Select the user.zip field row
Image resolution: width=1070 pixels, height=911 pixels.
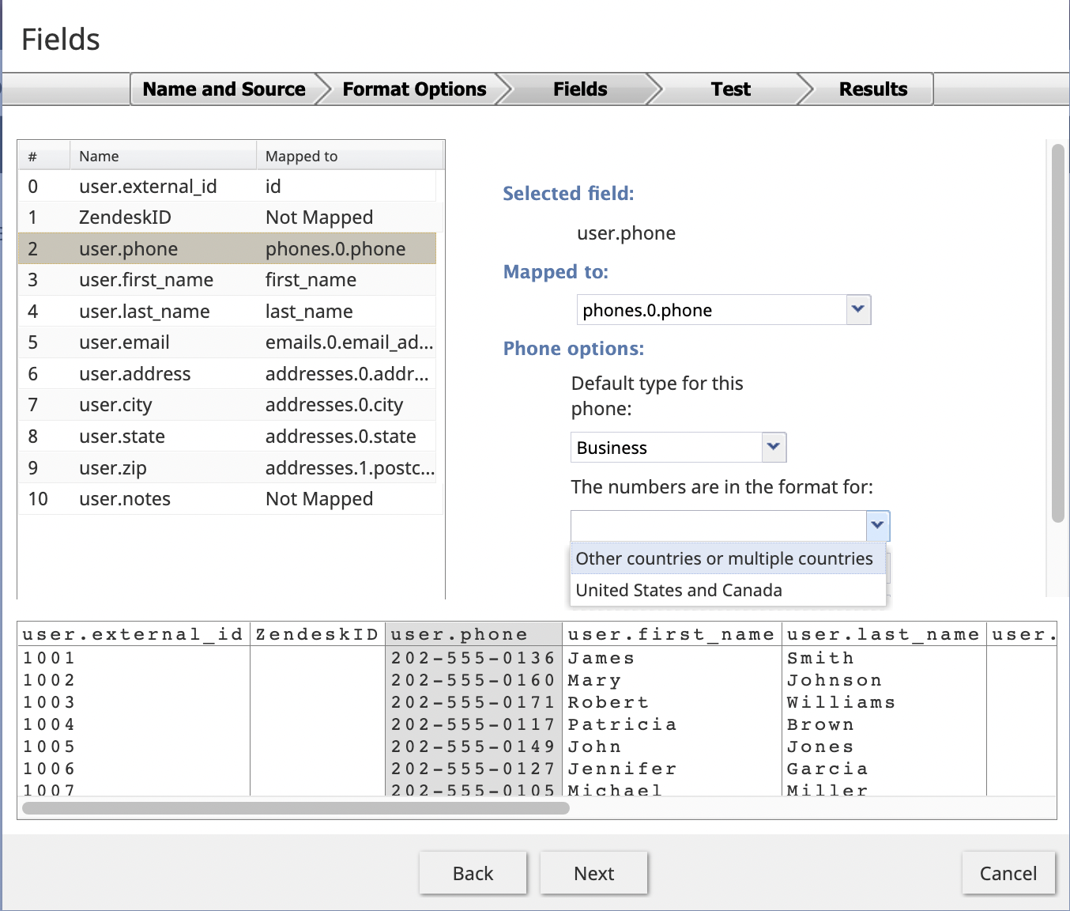coord(228,467)
